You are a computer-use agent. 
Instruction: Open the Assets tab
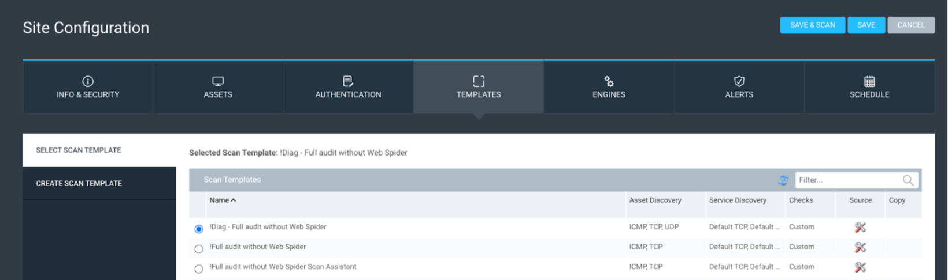(x=218, y=87)
